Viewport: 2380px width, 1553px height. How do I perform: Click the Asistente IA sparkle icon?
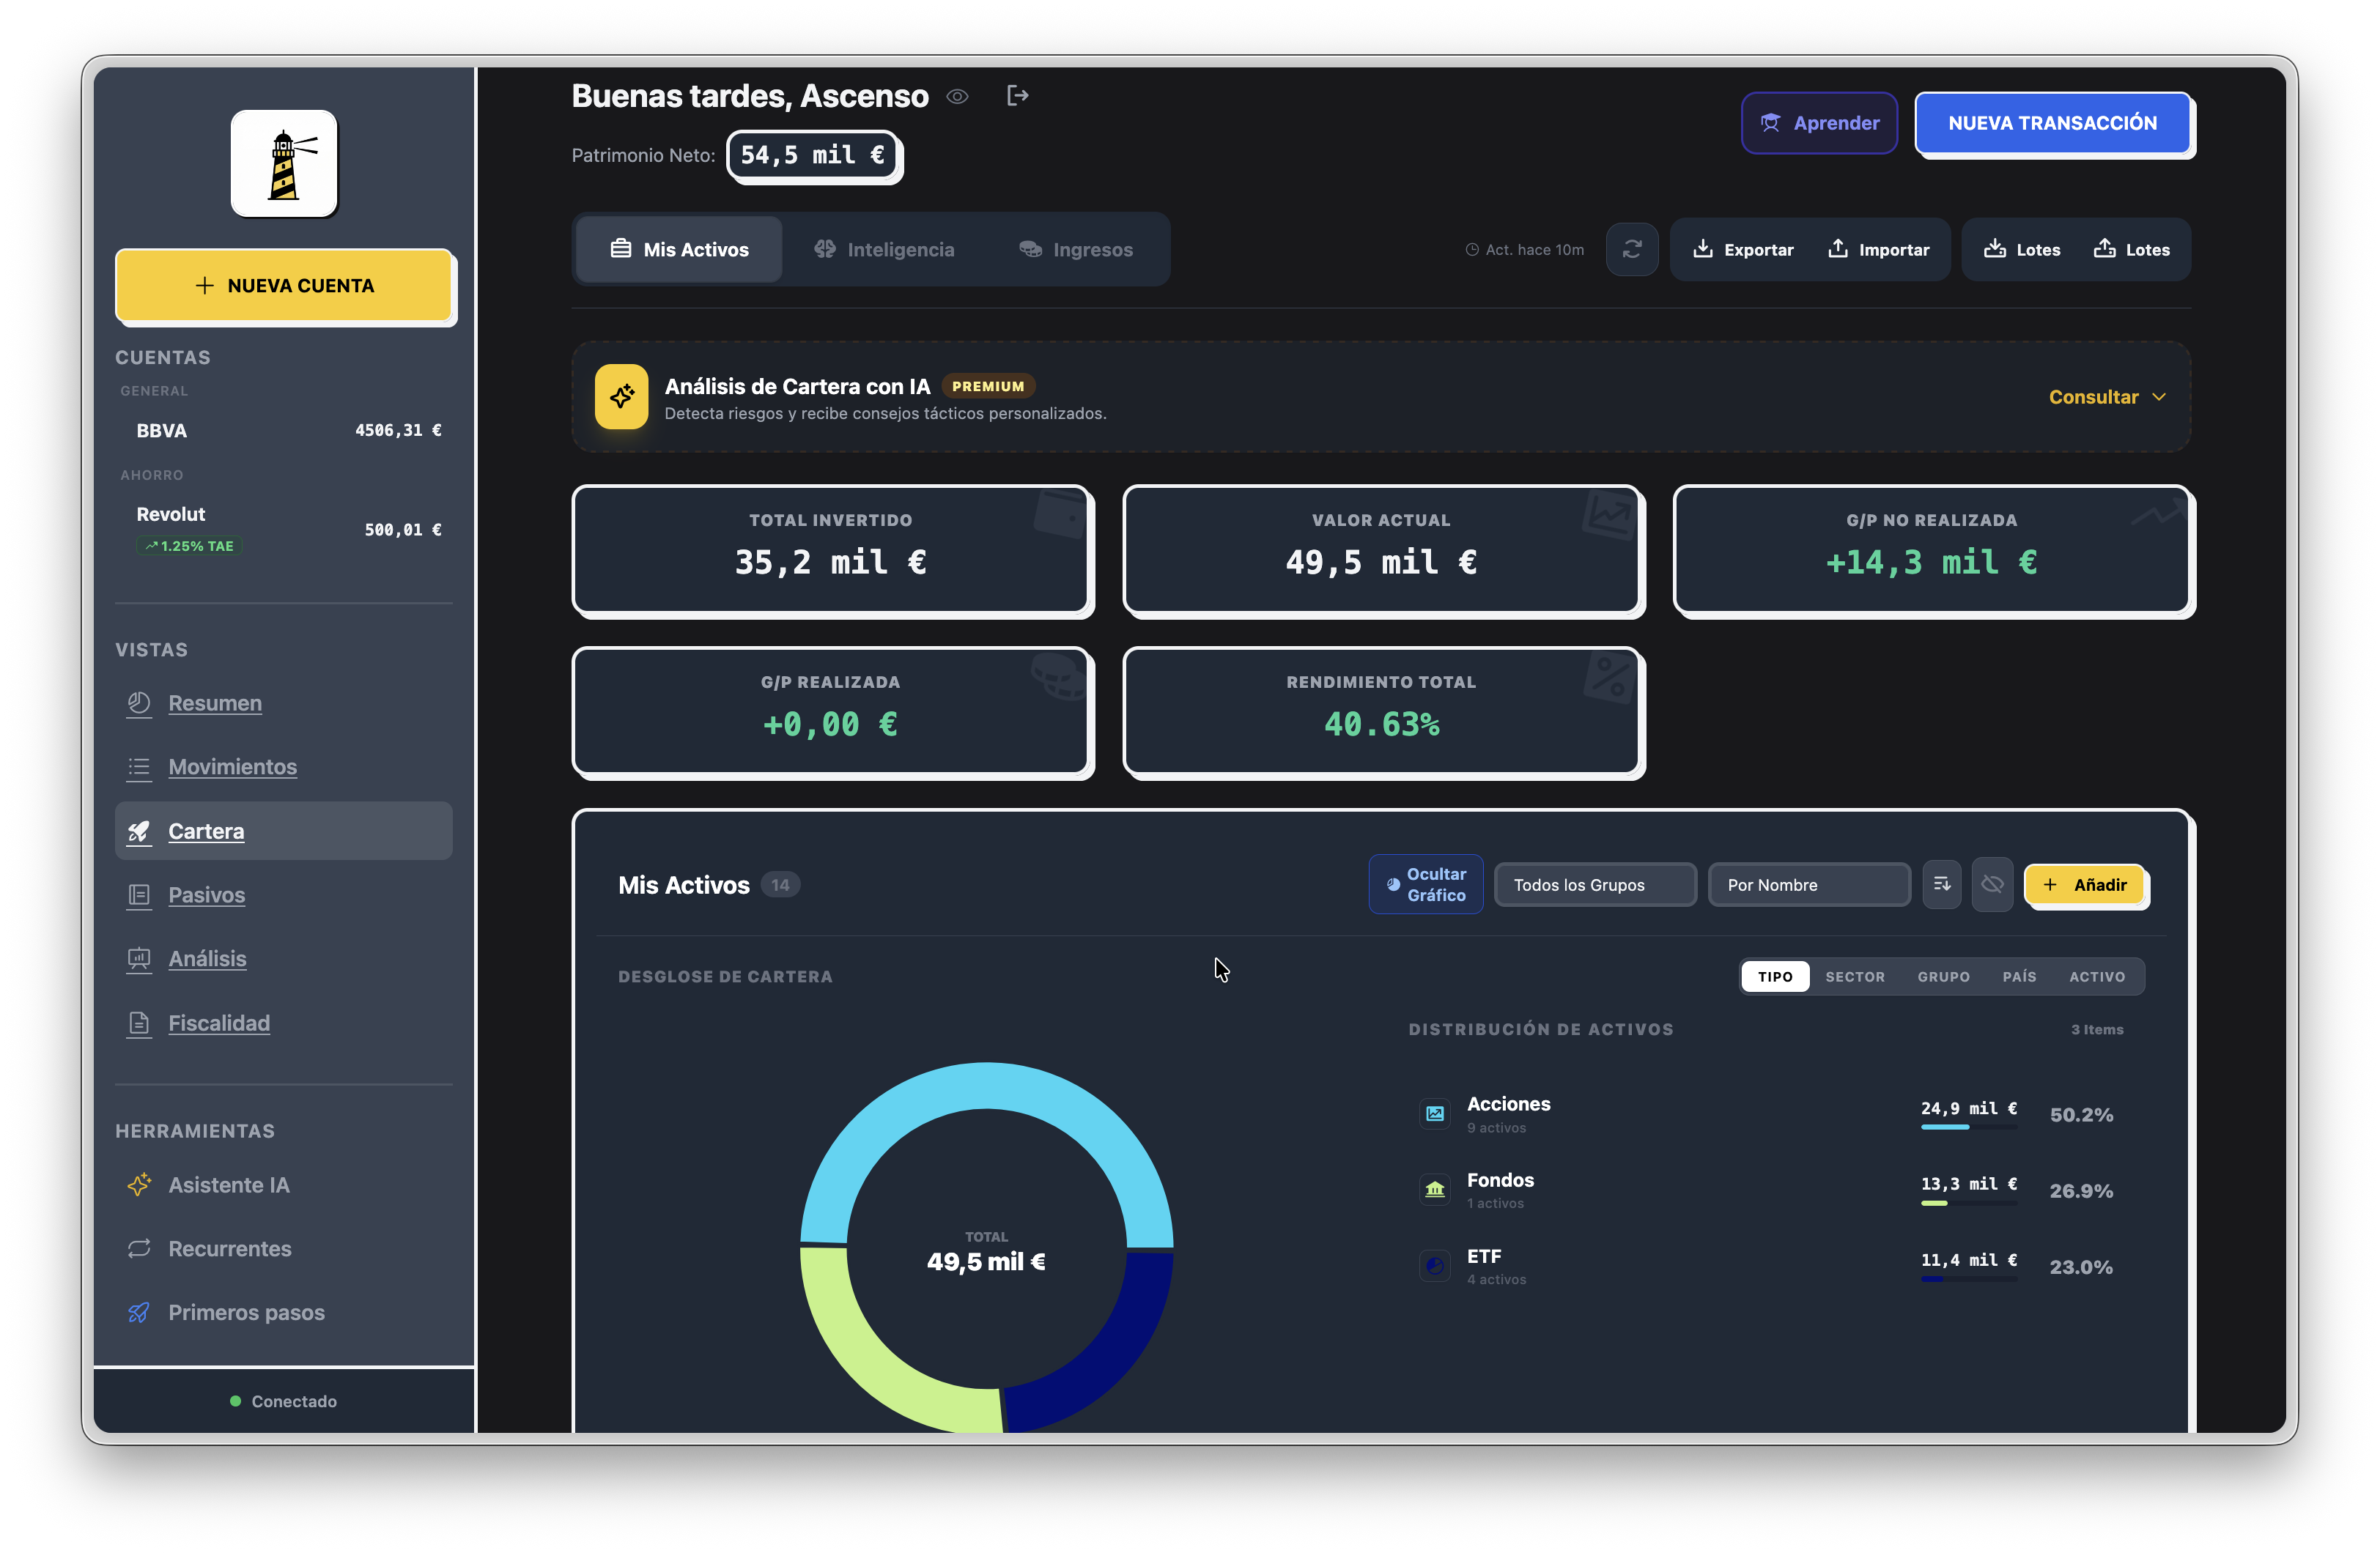click(139, 1185)
